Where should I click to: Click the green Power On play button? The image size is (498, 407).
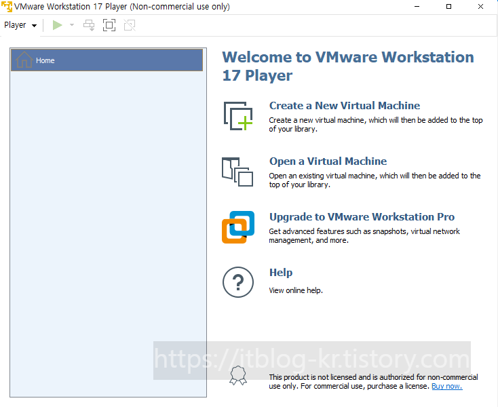coord(58,25)
